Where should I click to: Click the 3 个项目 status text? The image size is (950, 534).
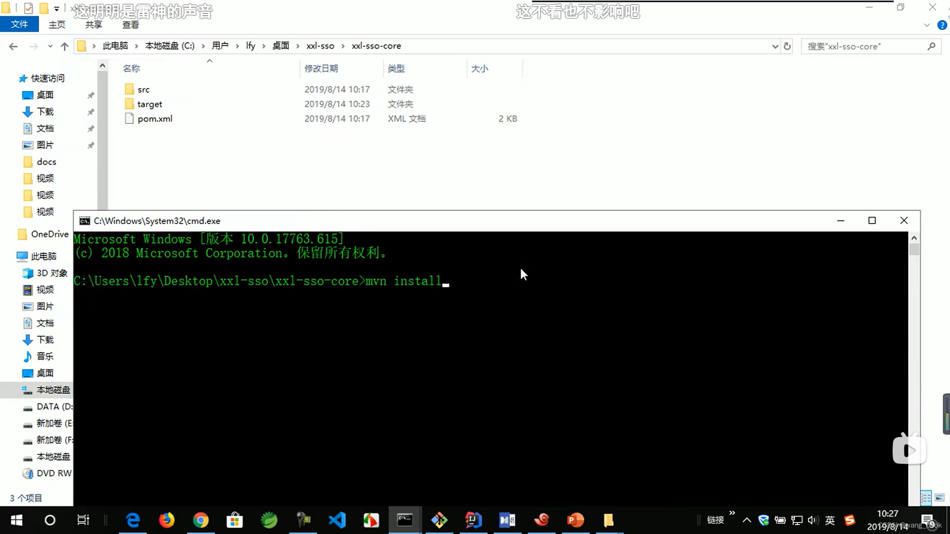[x=26, y=498]
